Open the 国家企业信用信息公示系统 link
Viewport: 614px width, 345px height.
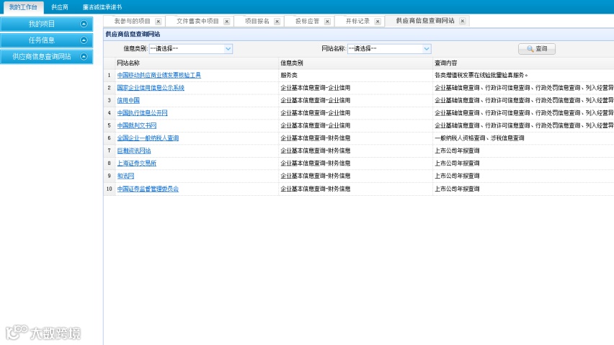(151, 88)
